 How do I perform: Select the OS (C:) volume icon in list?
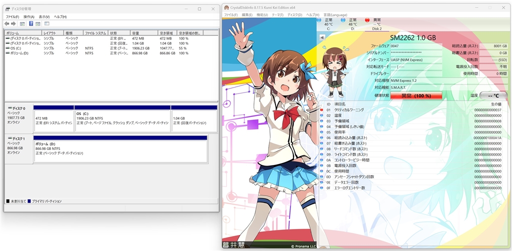(8, 48)
